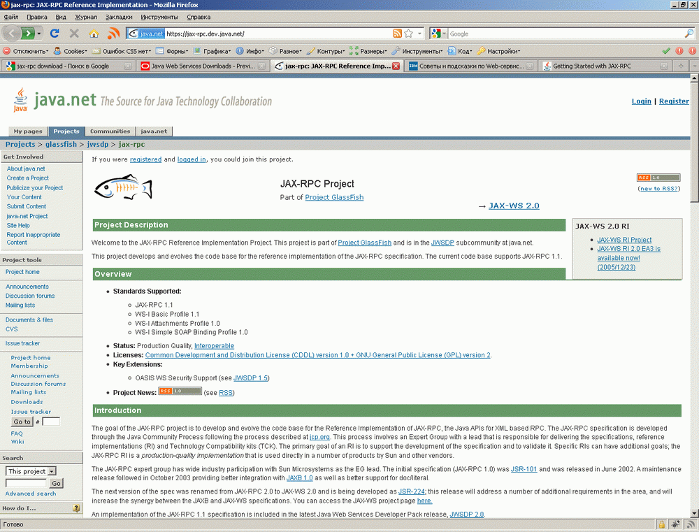The width and height of the screenshot is (699, 532).
Task: Open the Контуры toolbar menu
Action: click(326, 51)
